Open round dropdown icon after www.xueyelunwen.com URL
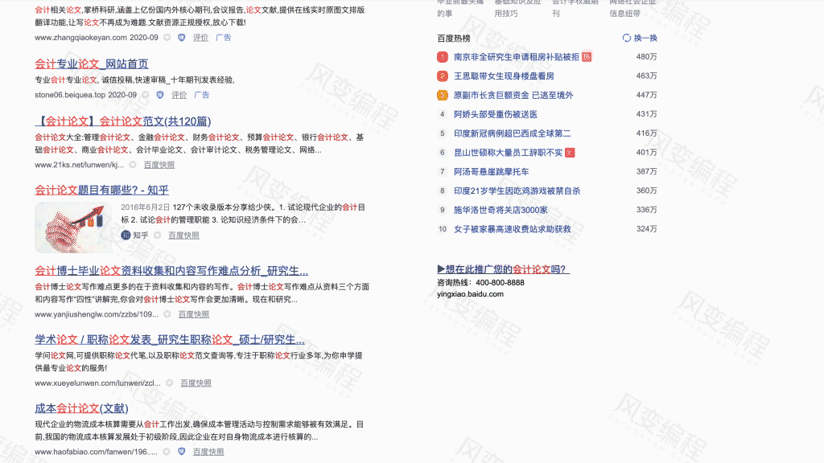Image resolution: width=824 pixels, height=463 pixels. click(x=169, y=383)
